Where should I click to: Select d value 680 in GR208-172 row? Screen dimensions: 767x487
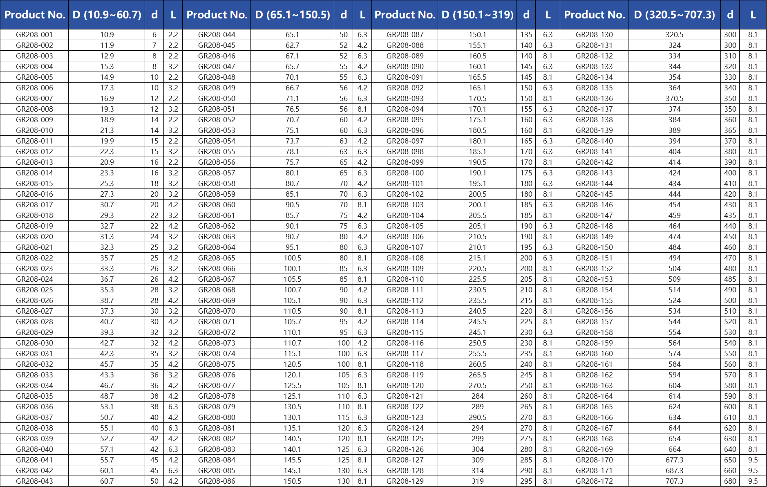point(730,481)
